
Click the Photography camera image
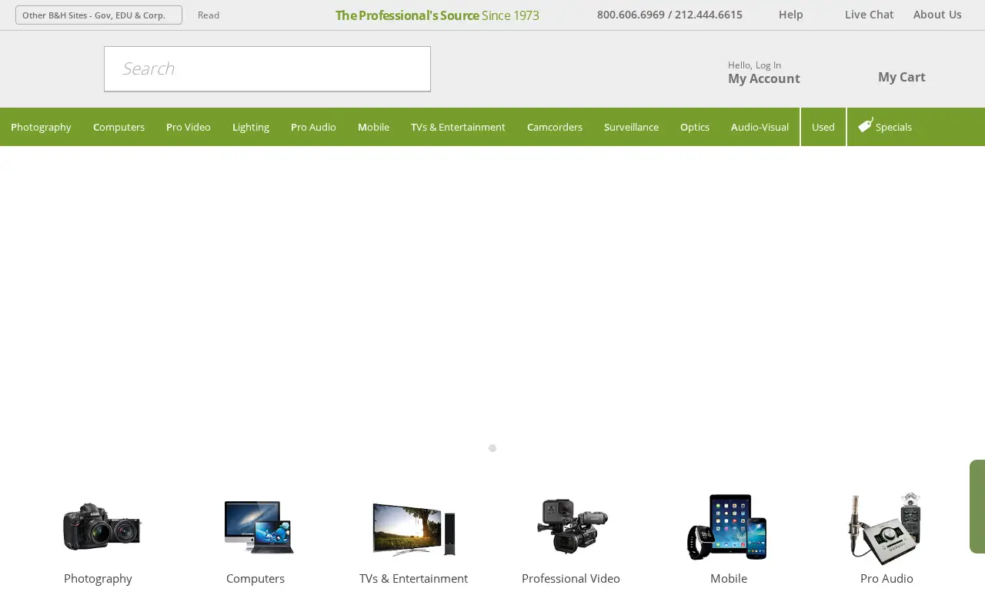[102, 527]
